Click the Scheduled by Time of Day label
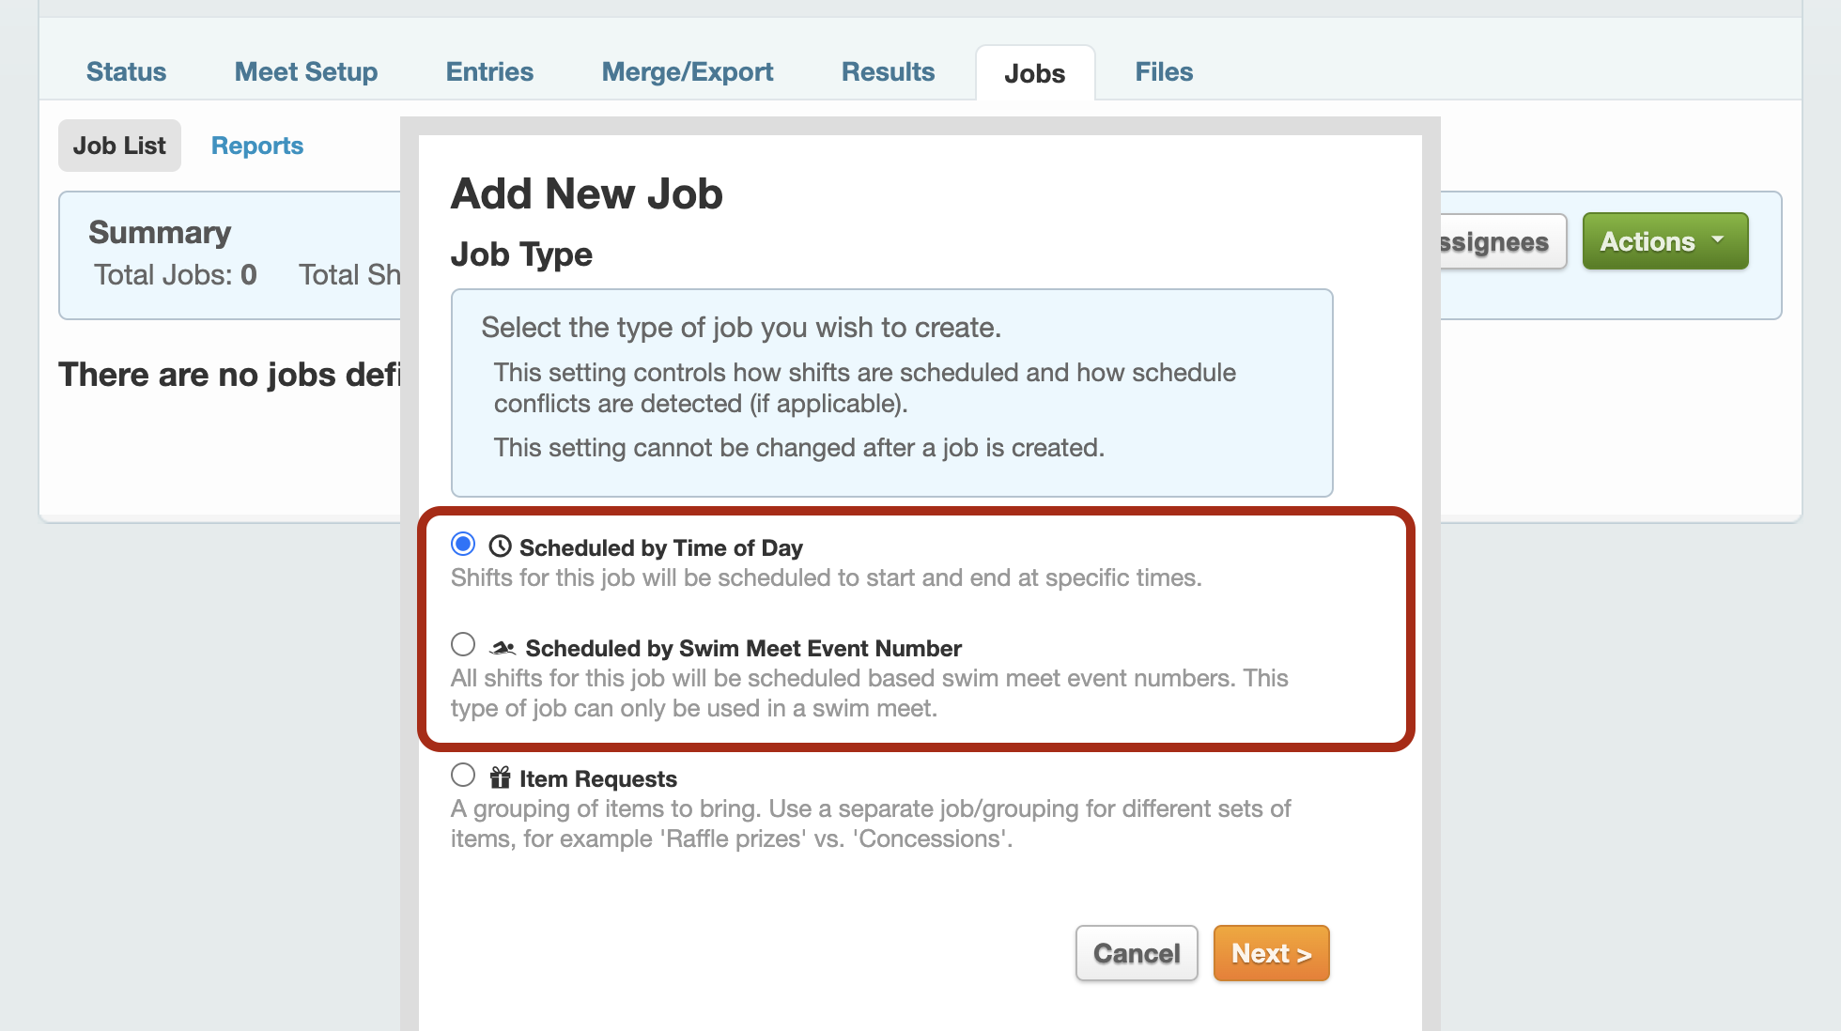This screenshot has height=1031, width=1841. 661,547
